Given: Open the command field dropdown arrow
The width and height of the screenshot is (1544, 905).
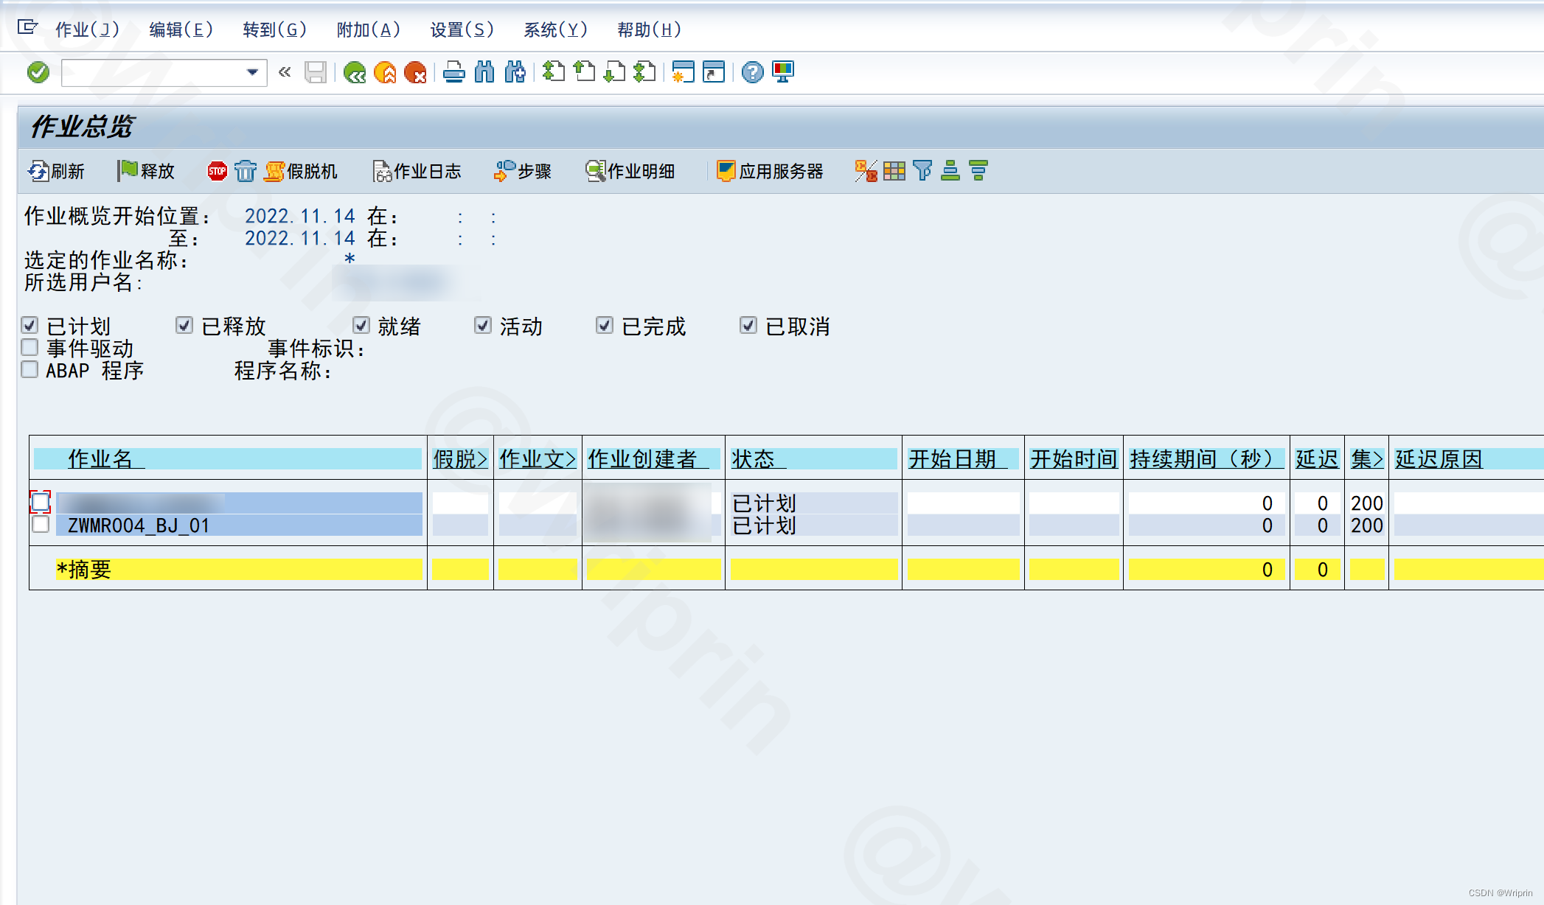Looking at the screenshot, I should point(252,72).
